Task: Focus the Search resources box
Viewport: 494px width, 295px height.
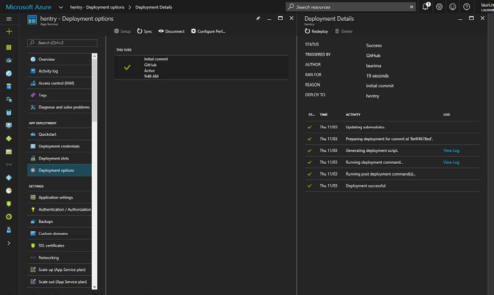Action: click(x=351, y=7)
